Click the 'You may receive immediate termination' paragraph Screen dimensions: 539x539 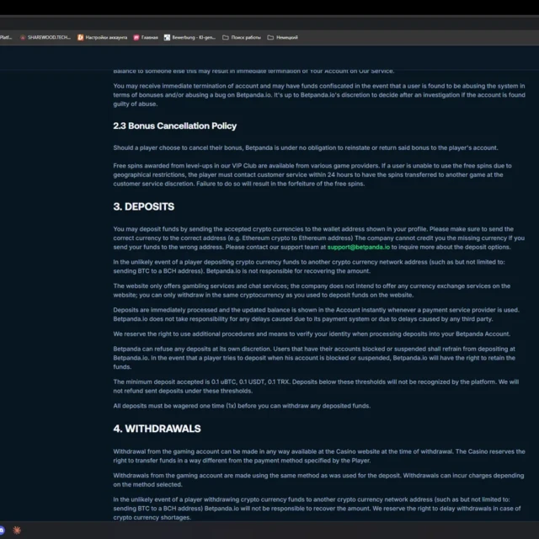click(319, 95)
